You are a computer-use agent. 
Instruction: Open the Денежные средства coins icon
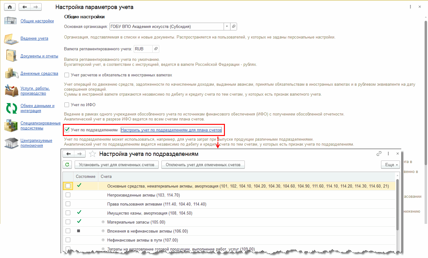pyautogui.click(x=11, y=74)
